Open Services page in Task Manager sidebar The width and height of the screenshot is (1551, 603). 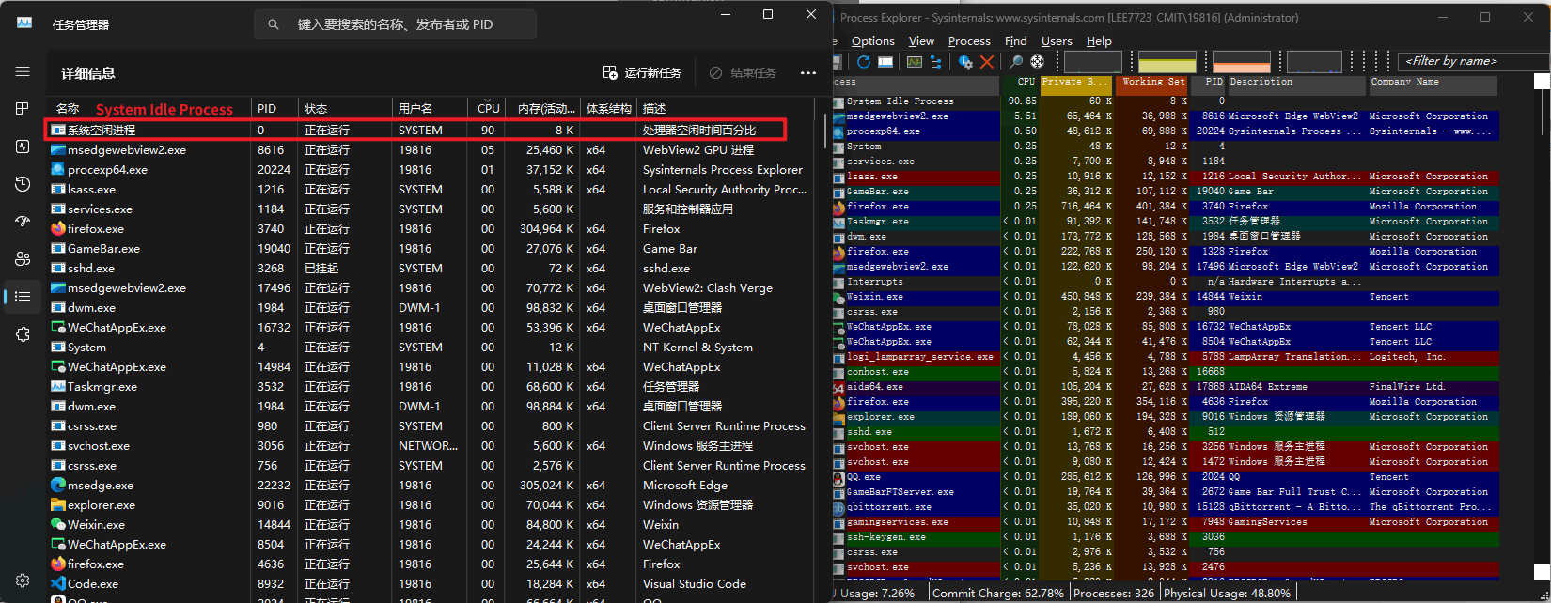[x=23, y=334]
